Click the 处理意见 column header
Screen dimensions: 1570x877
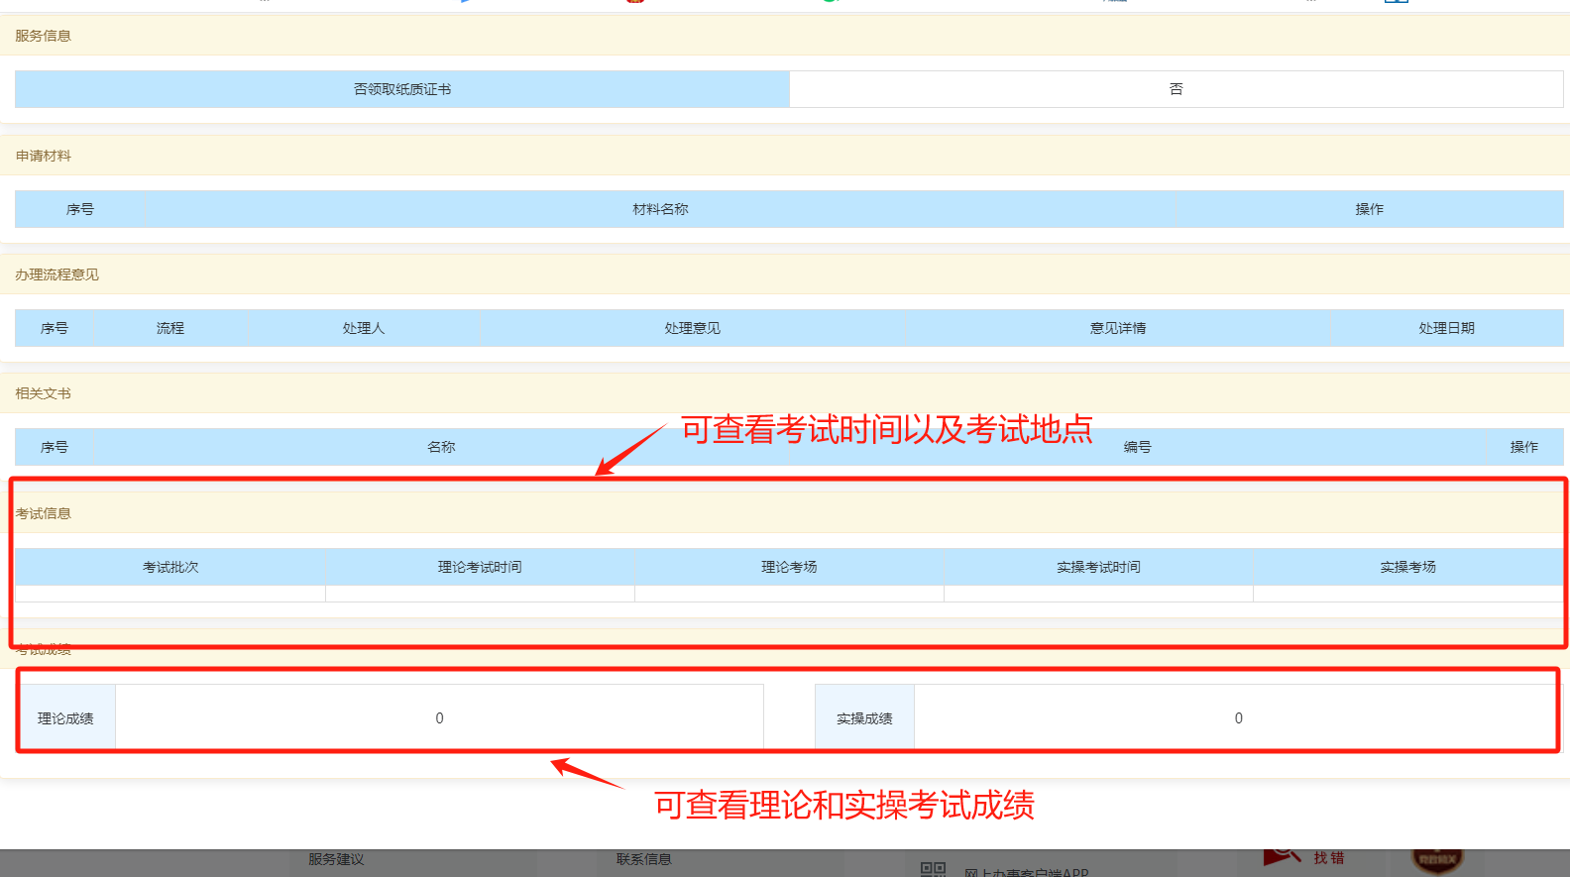[x=692, y=328]
